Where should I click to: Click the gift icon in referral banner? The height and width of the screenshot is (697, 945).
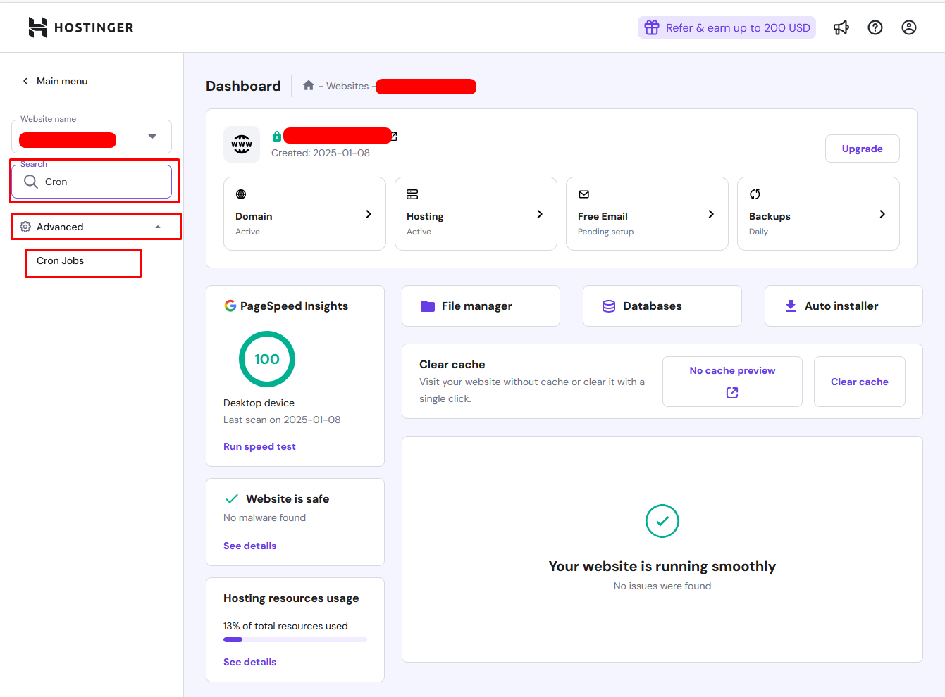[x=652, y=27]
